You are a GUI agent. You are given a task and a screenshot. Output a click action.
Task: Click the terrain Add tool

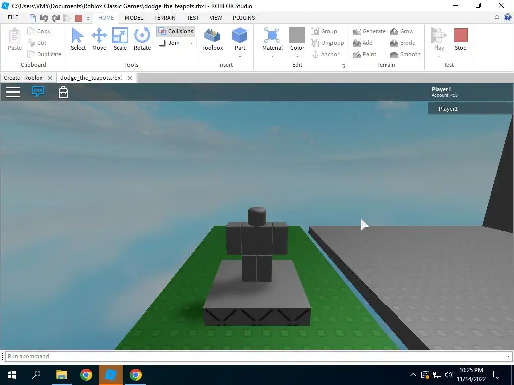[x=363, y=43]
